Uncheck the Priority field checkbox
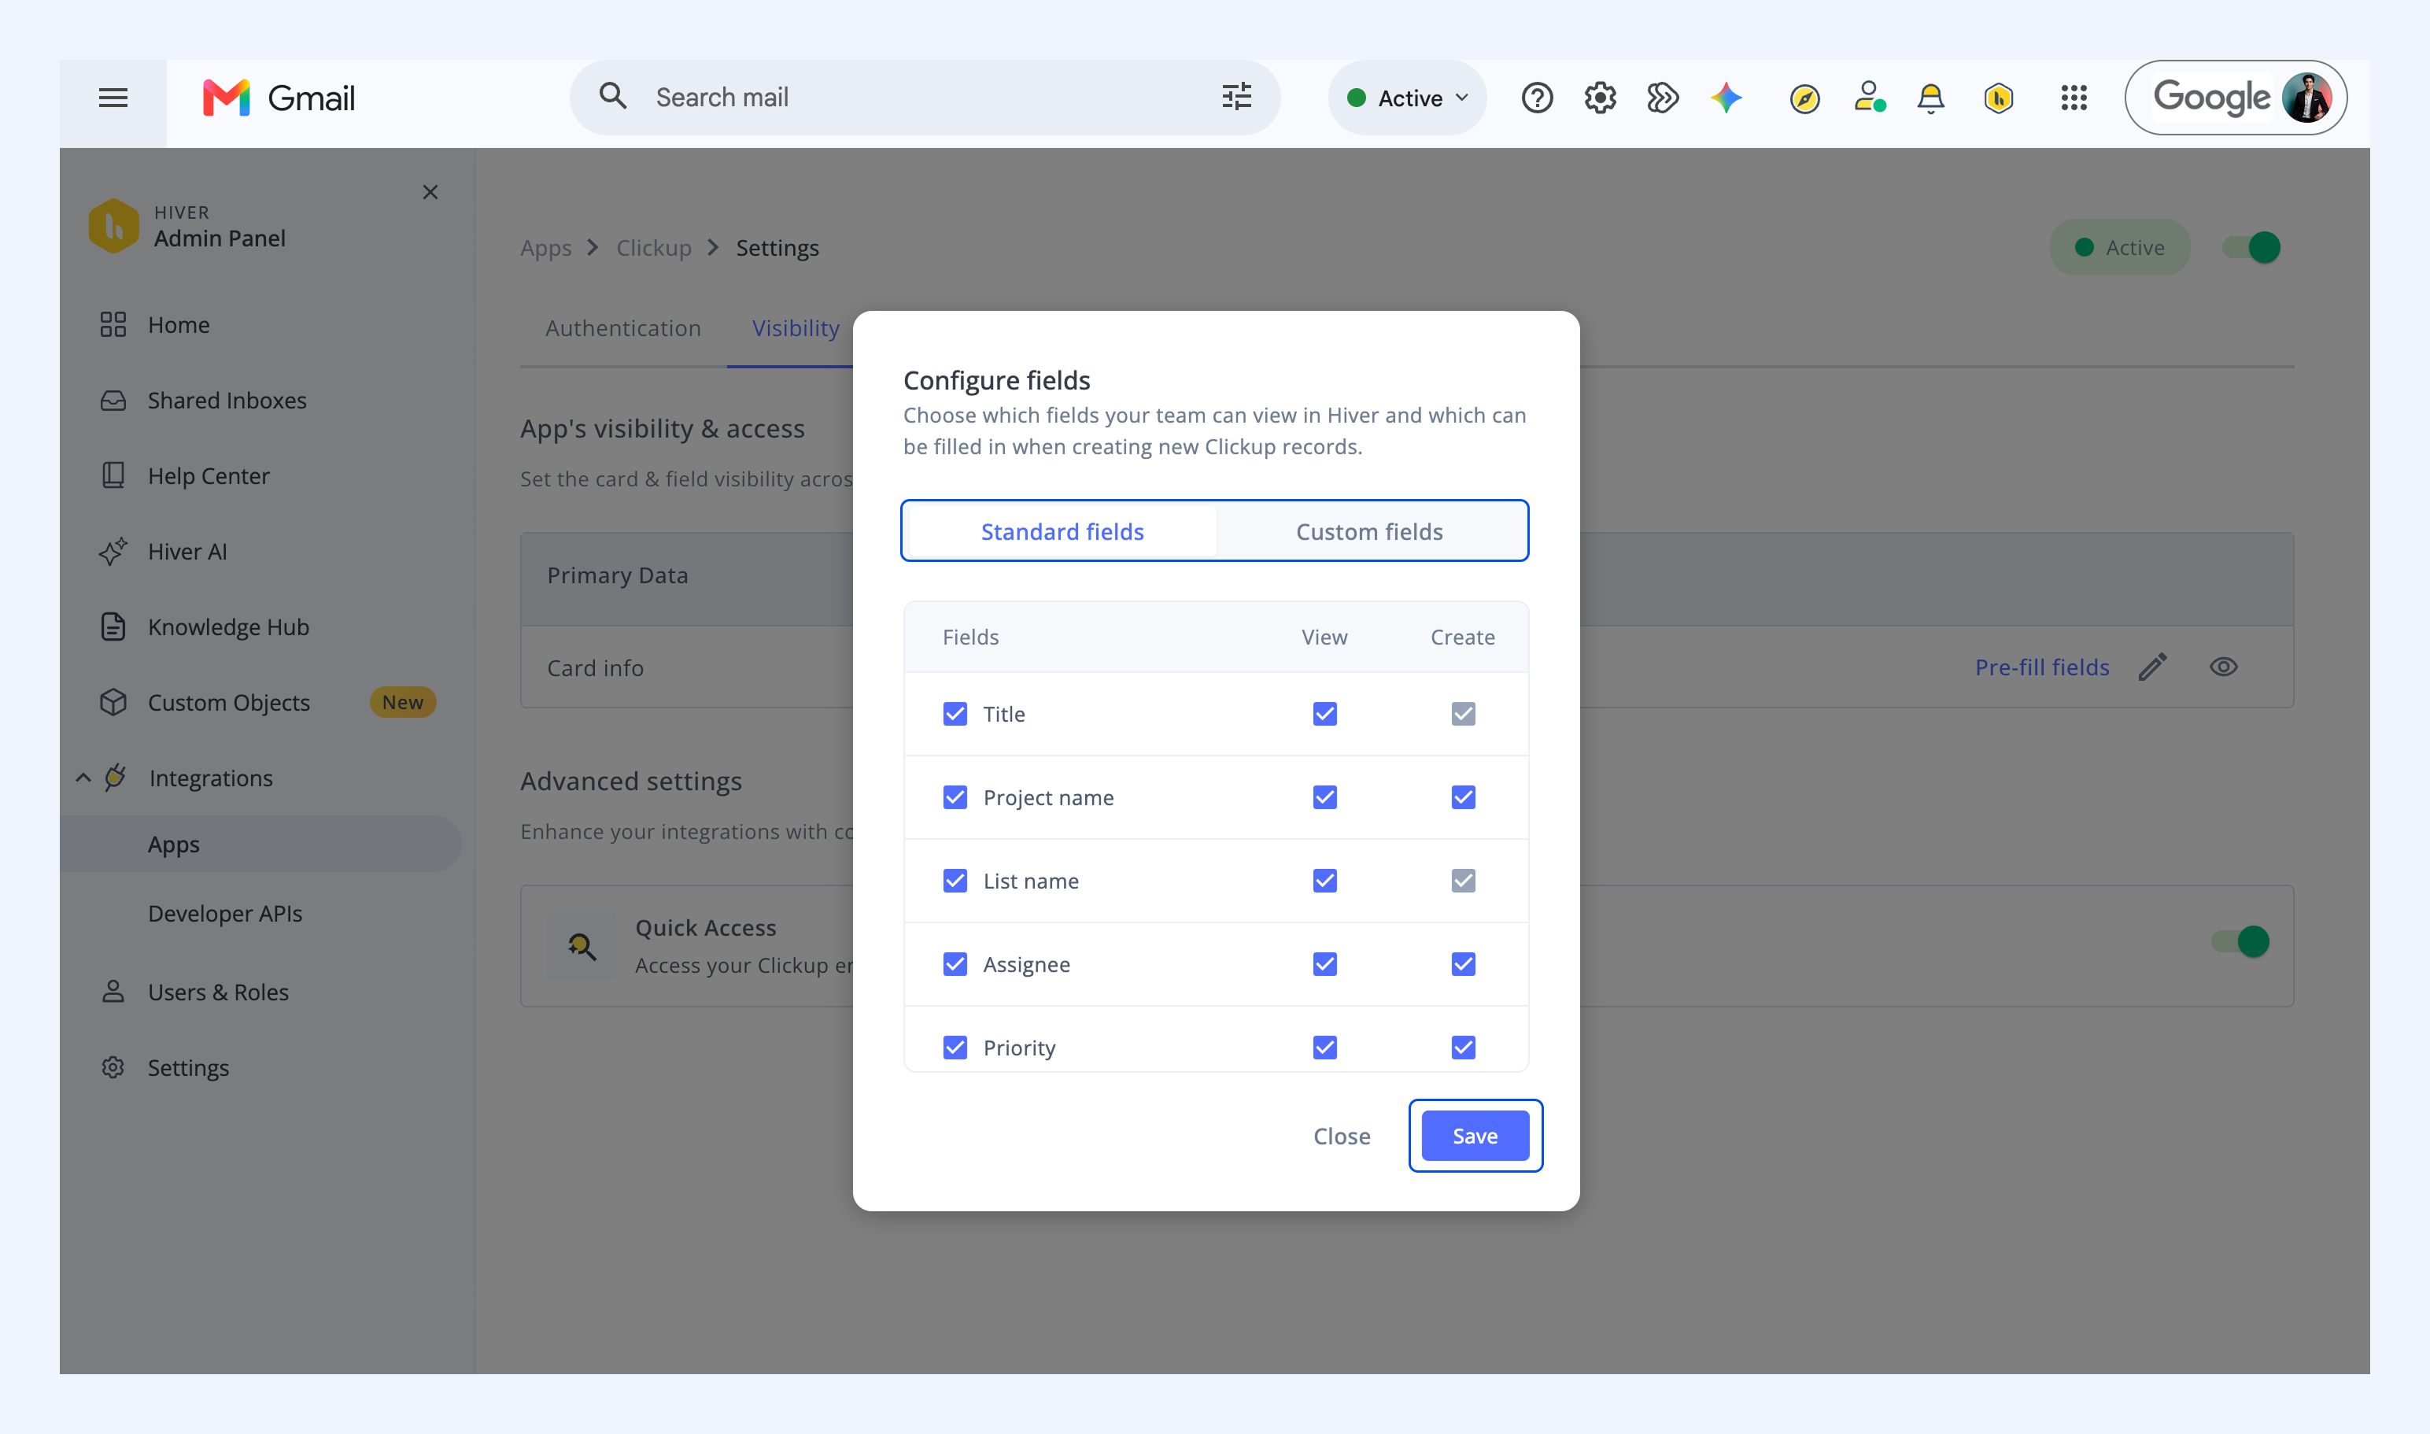The image size is (2430, 1434). coord(955,1048)
